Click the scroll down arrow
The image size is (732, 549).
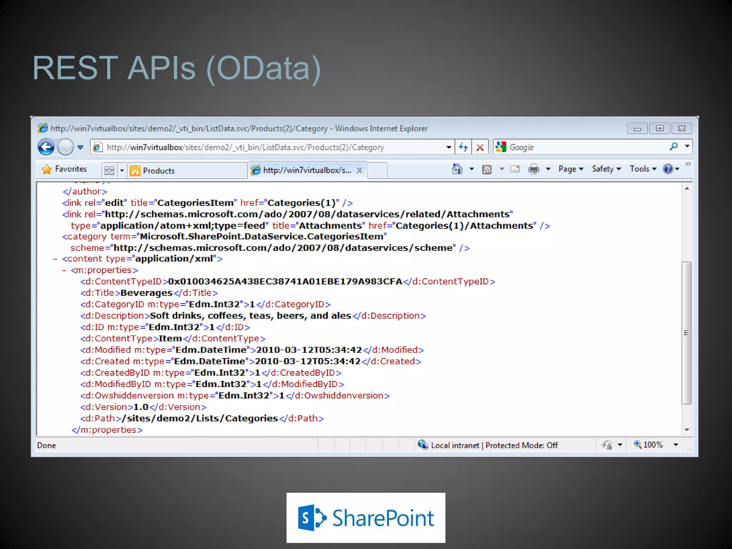tap(687, 430)
